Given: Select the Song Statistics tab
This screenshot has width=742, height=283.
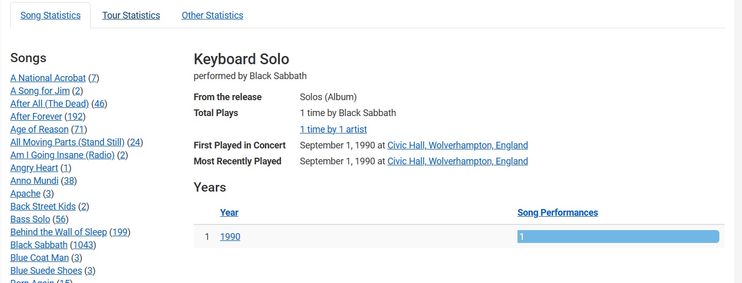Looking at the screenshot, I should click(50, 15).
